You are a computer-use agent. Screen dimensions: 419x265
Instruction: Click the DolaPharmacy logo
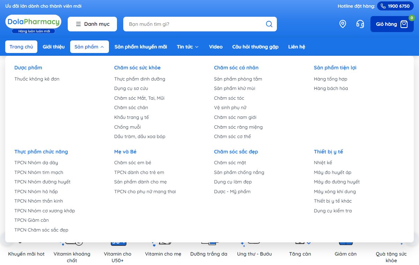(x=33, y=24)
